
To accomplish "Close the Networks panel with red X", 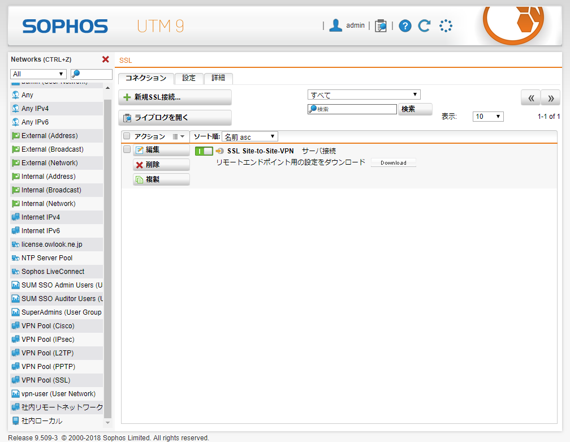I will [x=105, y=59].
